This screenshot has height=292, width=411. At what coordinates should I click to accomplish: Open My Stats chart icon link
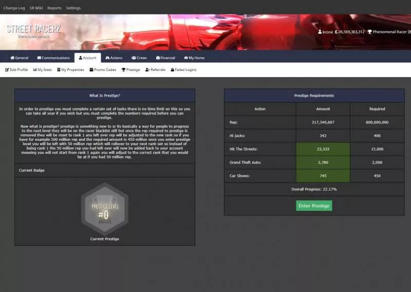35,70
